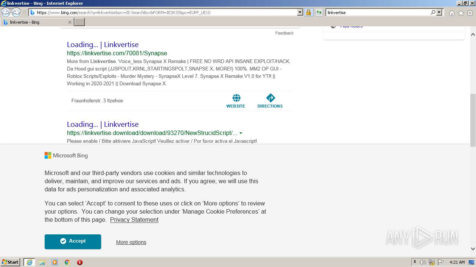Viewport: 476px width, 267px height.
Task: Go to the browser Home icon
Action: 451,13
